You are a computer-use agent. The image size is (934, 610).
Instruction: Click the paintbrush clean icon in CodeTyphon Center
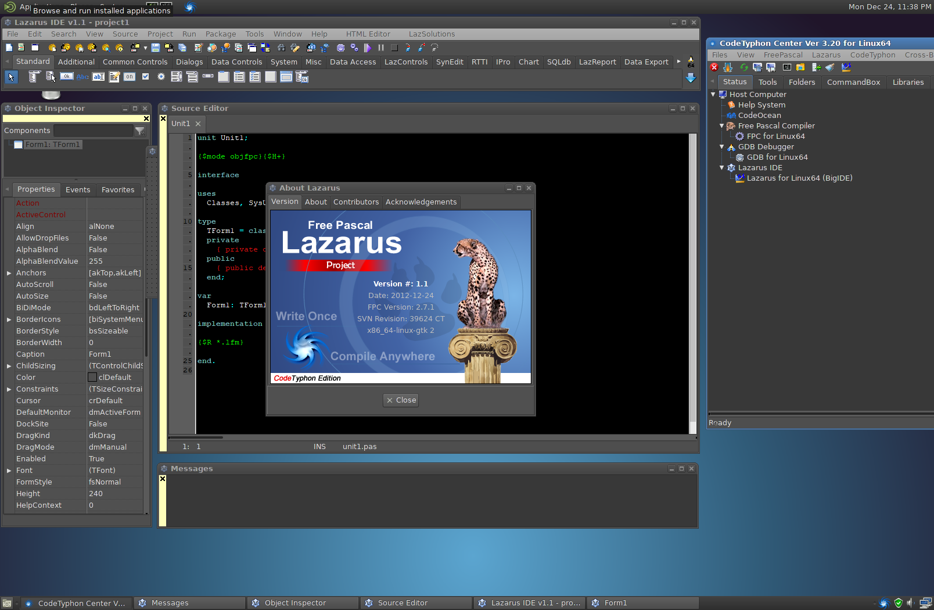pyautogui.click(x=830, y=67)
